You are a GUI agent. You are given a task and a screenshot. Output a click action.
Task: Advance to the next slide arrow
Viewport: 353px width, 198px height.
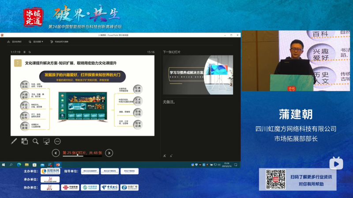pos(109,153)
